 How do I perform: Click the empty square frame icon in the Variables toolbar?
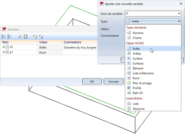click(25, 37)
